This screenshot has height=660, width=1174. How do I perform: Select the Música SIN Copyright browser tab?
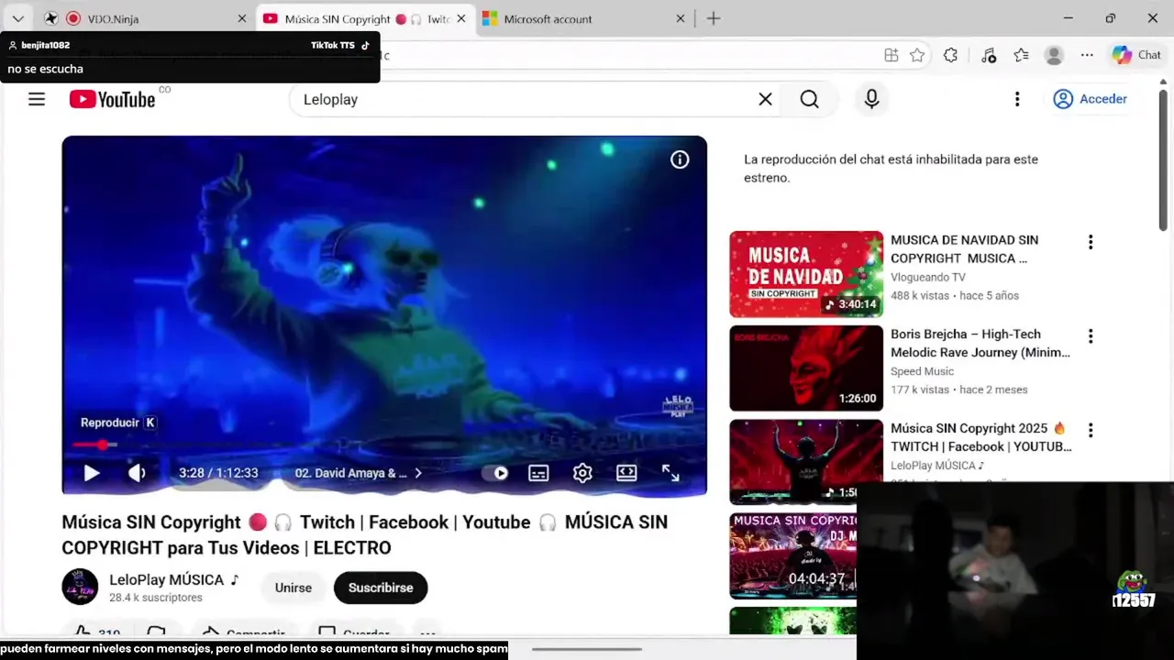(x=364, y=18)
